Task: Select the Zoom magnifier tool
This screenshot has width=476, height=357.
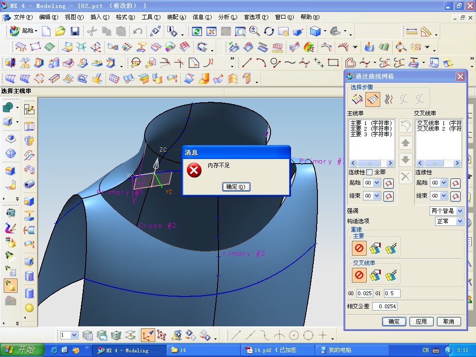Action: click(x=254, y=31)
